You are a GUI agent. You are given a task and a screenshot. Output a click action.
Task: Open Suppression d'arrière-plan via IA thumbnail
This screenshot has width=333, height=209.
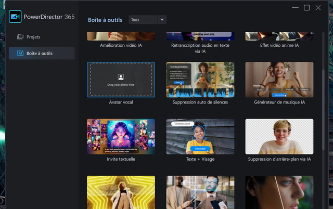[279, 136]
